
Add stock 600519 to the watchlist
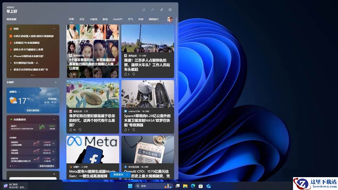[53, 160]
